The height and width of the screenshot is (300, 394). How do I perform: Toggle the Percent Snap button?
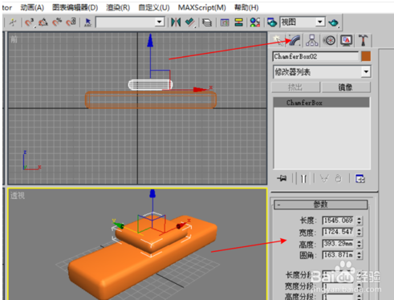click(x=57, y=22)
